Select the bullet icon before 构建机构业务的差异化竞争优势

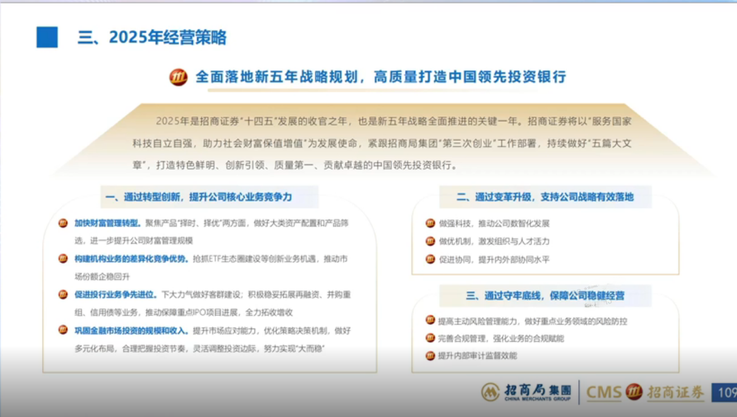(x=63, y=259)
